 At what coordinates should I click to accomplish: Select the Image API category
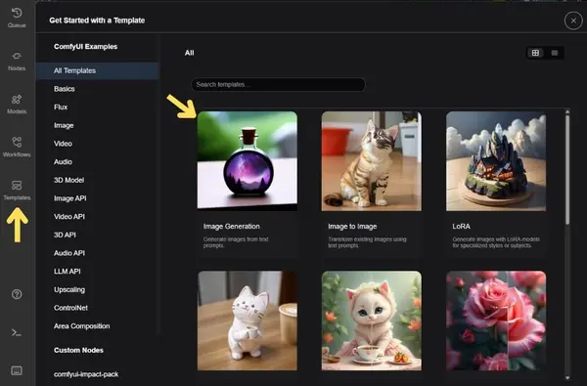(98, 198)
